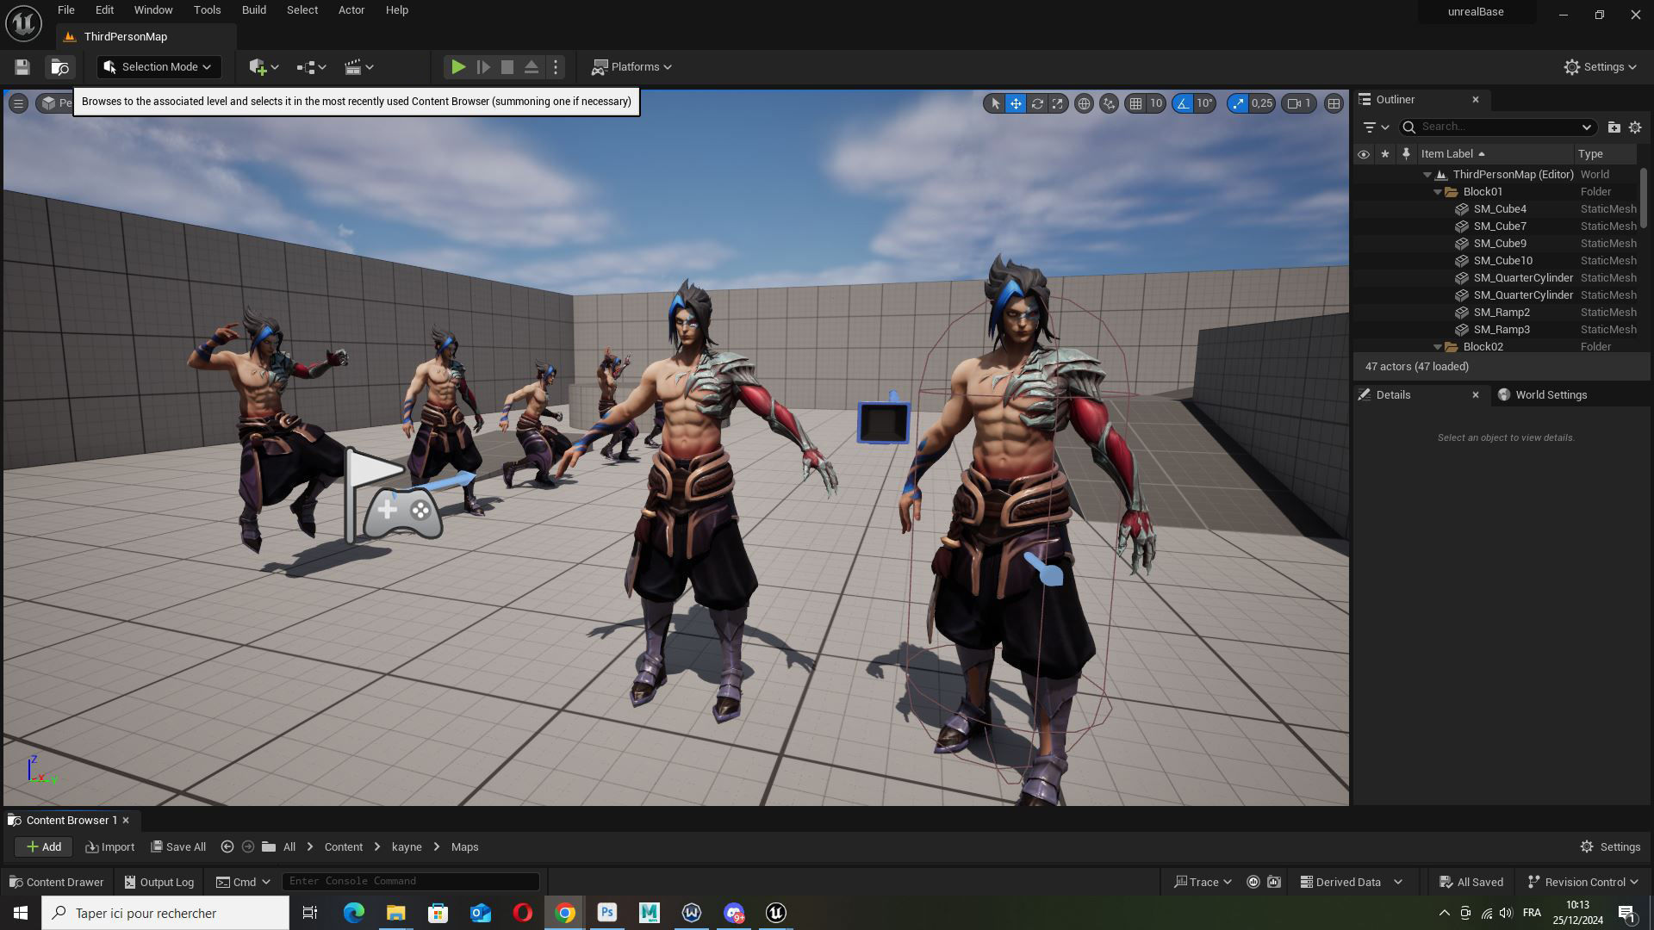The width and height of the screenshot is (1654, 930).
Task: Change scale snap value 0,25
Action: 1262,103
